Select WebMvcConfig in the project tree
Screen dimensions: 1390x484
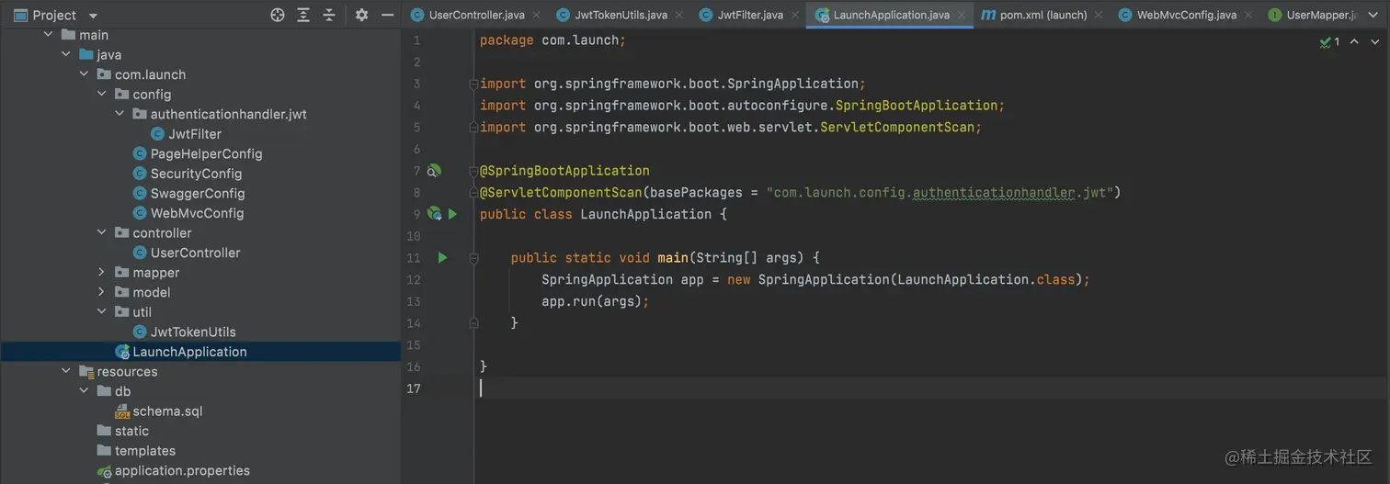click(188, 213)
